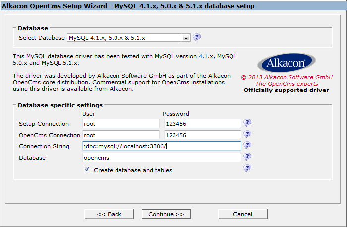347x228 pixels.
Task: Uncheck Create database and tables checkbox
Action: click(x=87, y=169)
